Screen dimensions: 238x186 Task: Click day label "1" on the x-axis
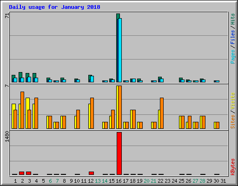(15, 181)
